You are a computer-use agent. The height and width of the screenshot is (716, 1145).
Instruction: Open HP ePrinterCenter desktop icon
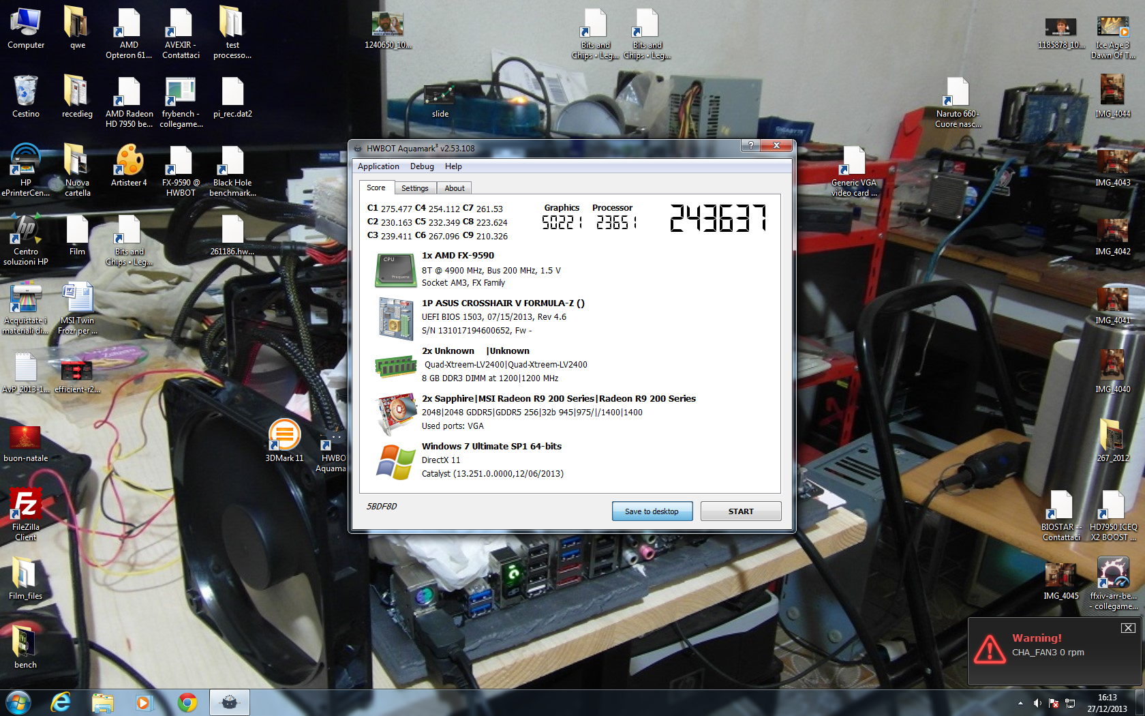[26, 170]
